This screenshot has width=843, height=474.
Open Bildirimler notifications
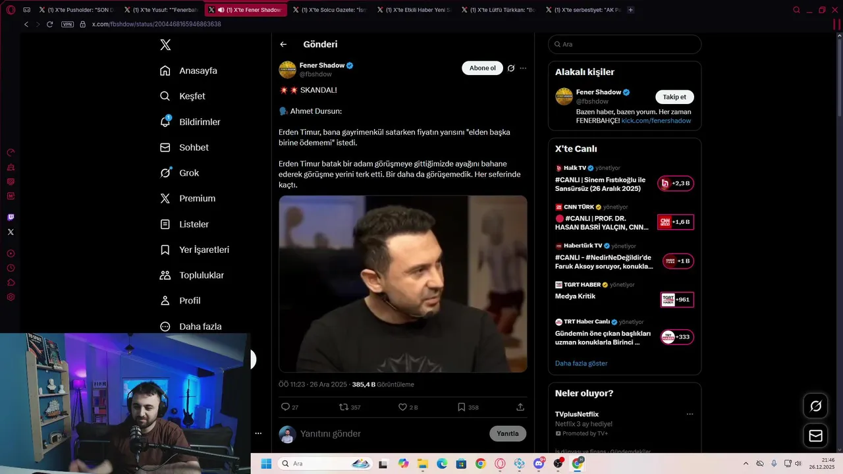point(190,122)
